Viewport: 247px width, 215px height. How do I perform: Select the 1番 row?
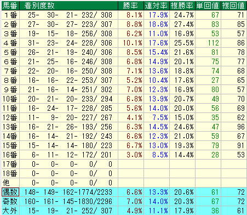[124, 15]
